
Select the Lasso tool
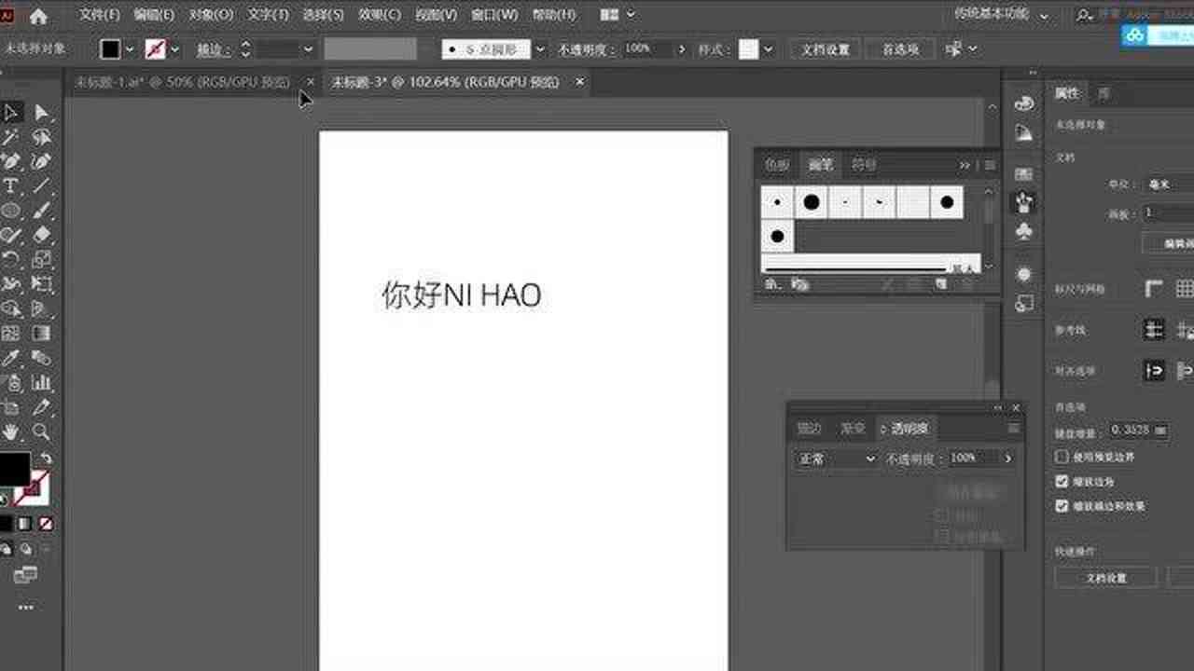pos(41,137)
